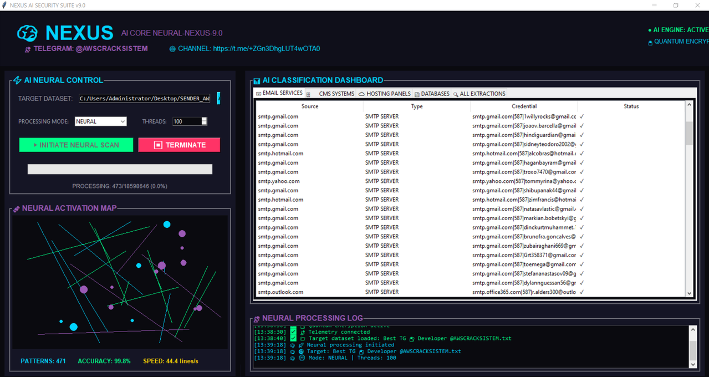Screen dimensions: 709x377
Task: Click the processing log scrollbar thumb
Action: coord(692,351)
